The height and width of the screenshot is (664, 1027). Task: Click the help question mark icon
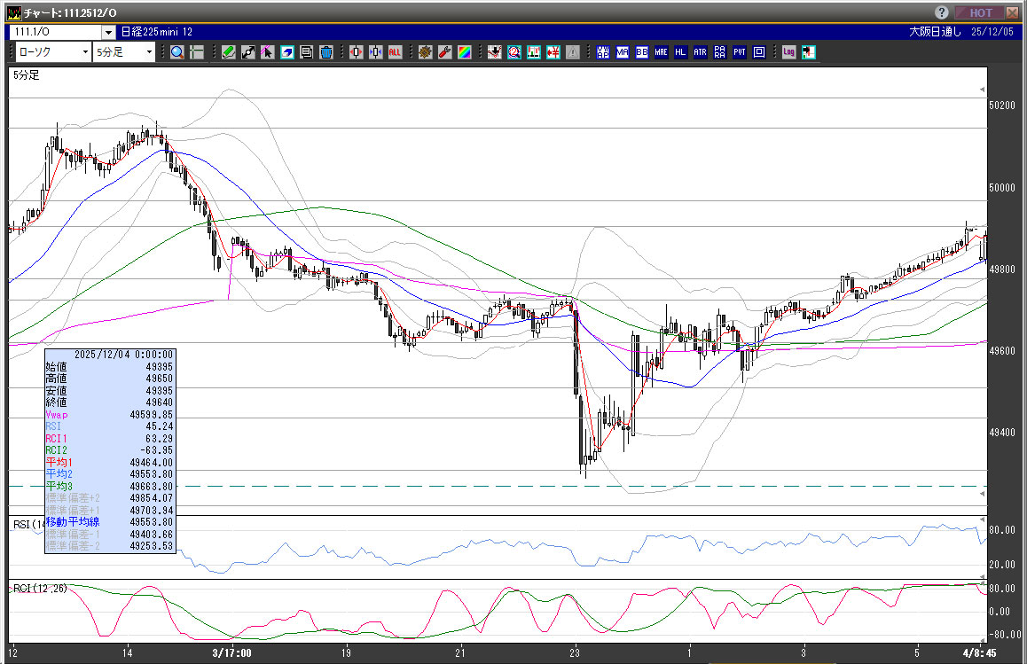point(942,12)
